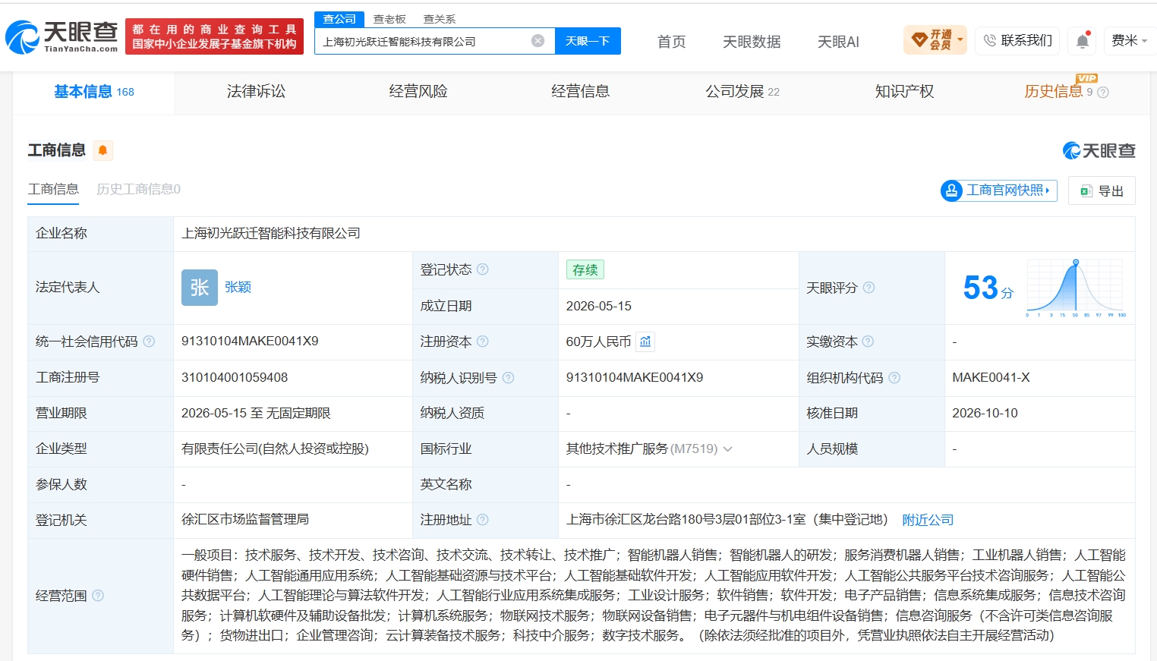Click help icon next to 实缴资本
Screen dimensions: 1157x661
pos(869,342)
